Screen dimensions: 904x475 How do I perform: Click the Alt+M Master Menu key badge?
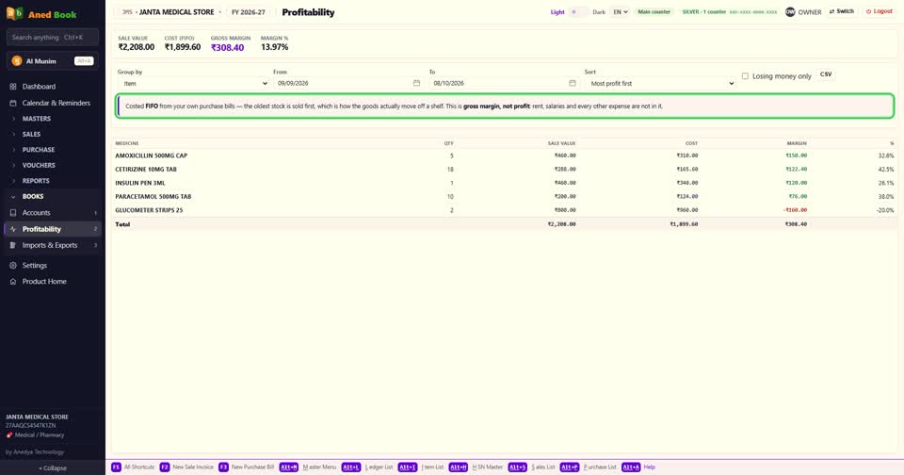(x=289, y=467)
